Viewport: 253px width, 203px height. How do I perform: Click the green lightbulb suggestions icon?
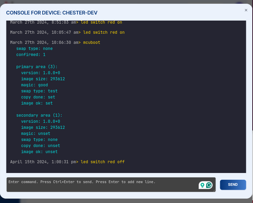tap(202, 185)
